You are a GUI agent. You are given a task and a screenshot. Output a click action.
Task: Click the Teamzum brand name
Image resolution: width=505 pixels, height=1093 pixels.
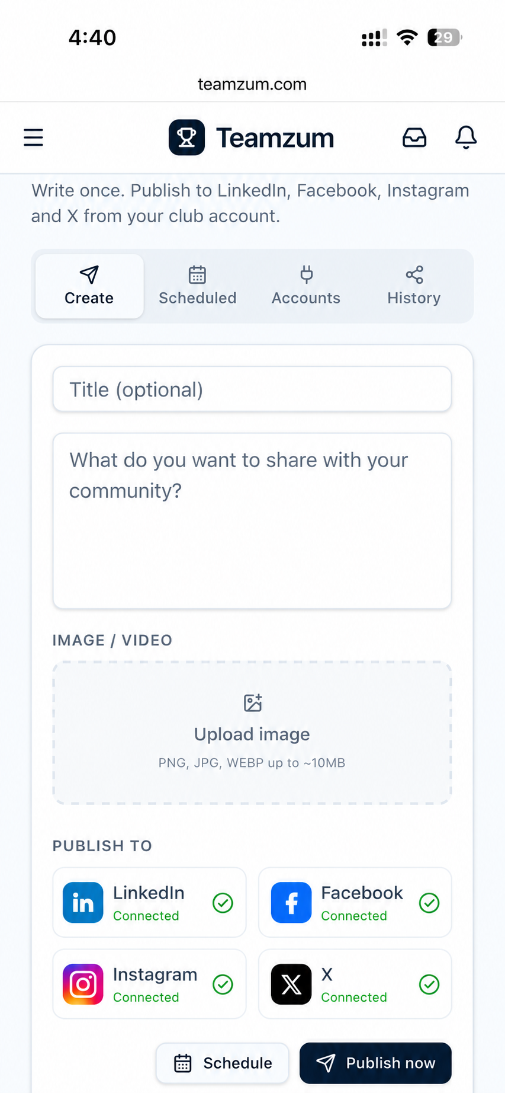275,138
